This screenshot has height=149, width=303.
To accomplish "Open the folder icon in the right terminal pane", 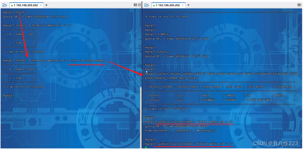I will pos(147,5).
